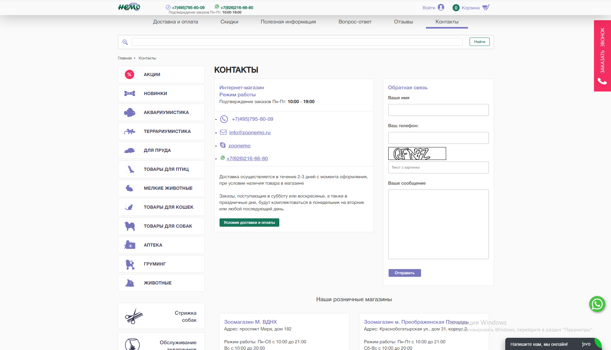The image size is (611, 350).
Task: Click the Skype icon next to zoonemo
Action: [223, 145]
